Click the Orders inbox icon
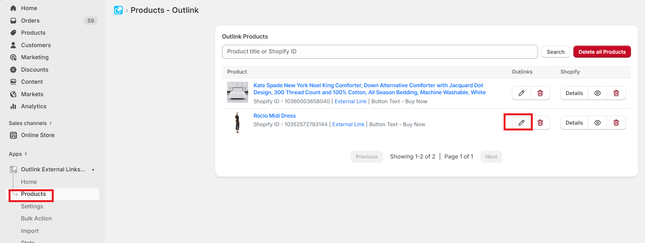This screenshot has height=243, width=645. (13, 21)
